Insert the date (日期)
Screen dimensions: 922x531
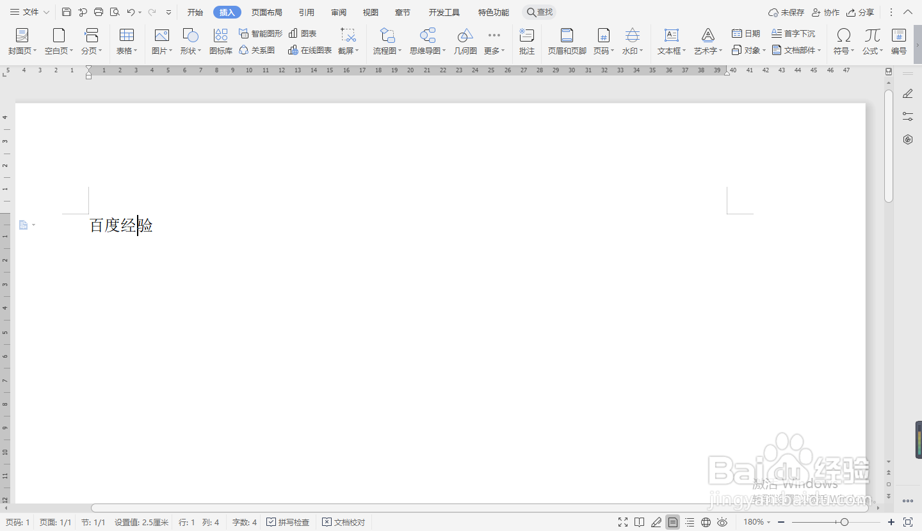point(746,33)
